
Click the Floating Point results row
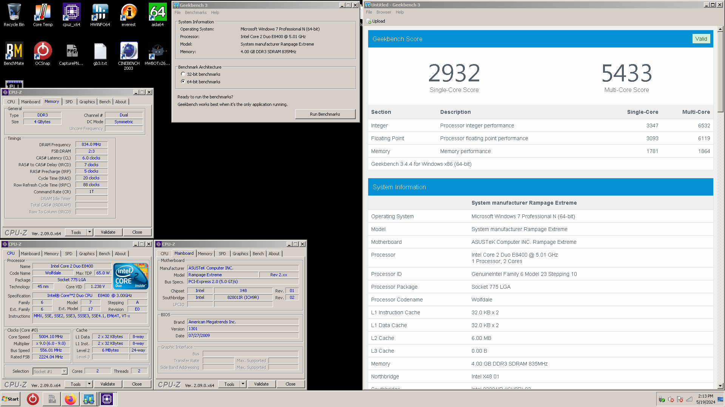[x=541, y=138]
